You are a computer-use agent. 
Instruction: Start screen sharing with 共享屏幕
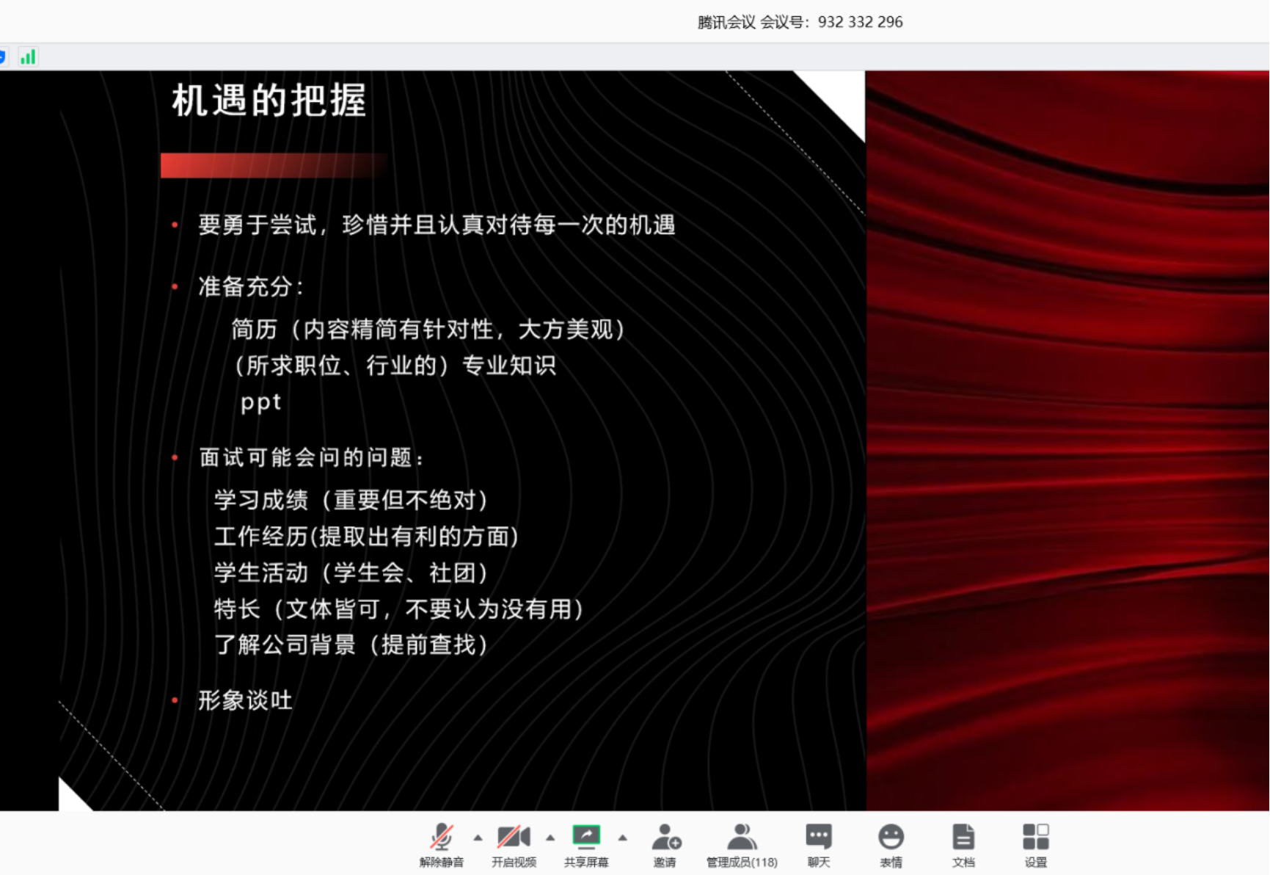(586, 844)
